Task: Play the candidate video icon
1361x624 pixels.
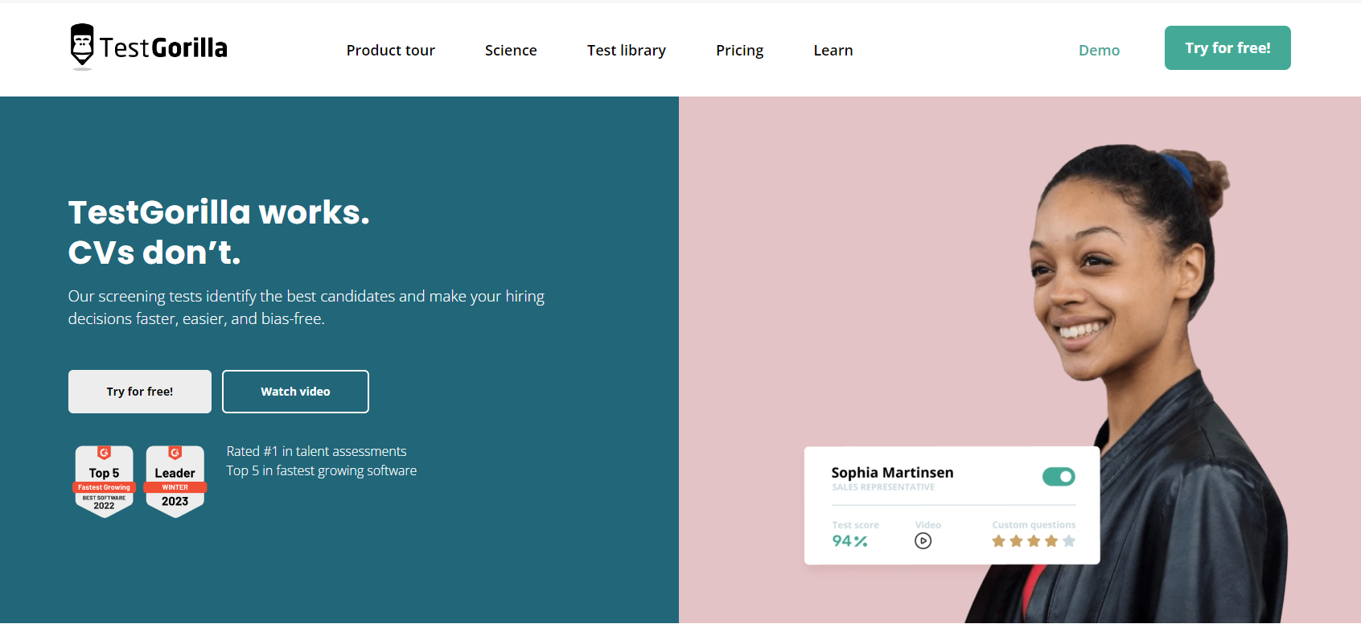Action: click(923, 541)
